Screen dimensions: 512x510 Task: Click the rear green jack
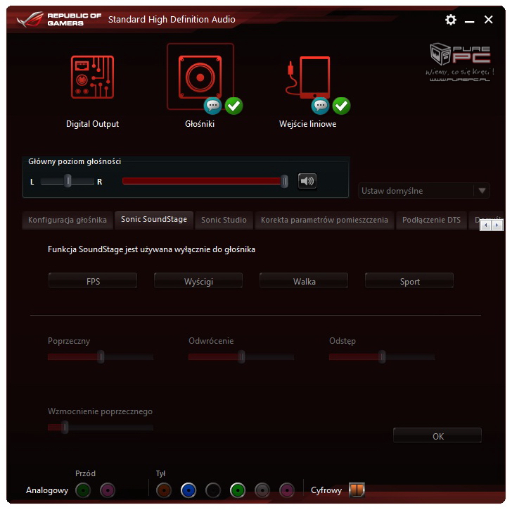point(238,490)
